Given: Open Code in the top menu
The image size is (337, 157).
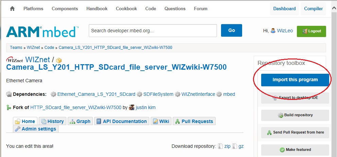Looking at the screenshot, I should tap(151, 8).
